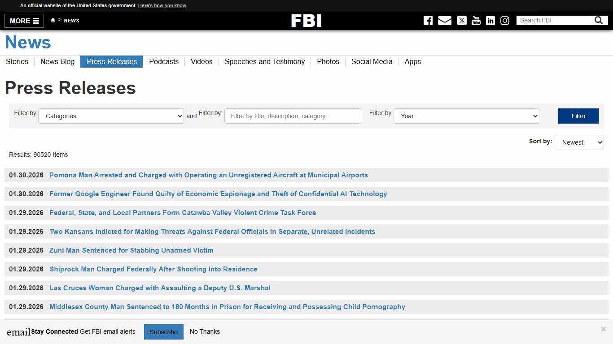The image size is (613, 344).
Task: Click the YouTube icon in the header
Action: (x=476, y=21)
